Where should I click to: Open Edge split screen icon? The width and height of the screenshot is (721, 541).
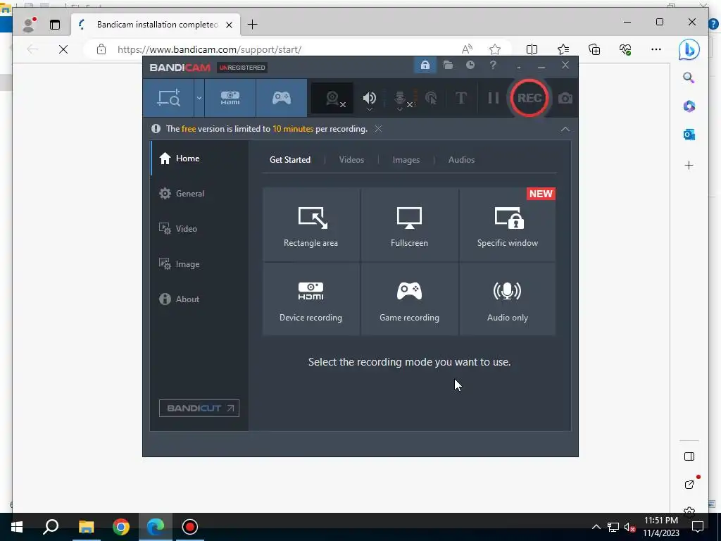click(532, 49)
